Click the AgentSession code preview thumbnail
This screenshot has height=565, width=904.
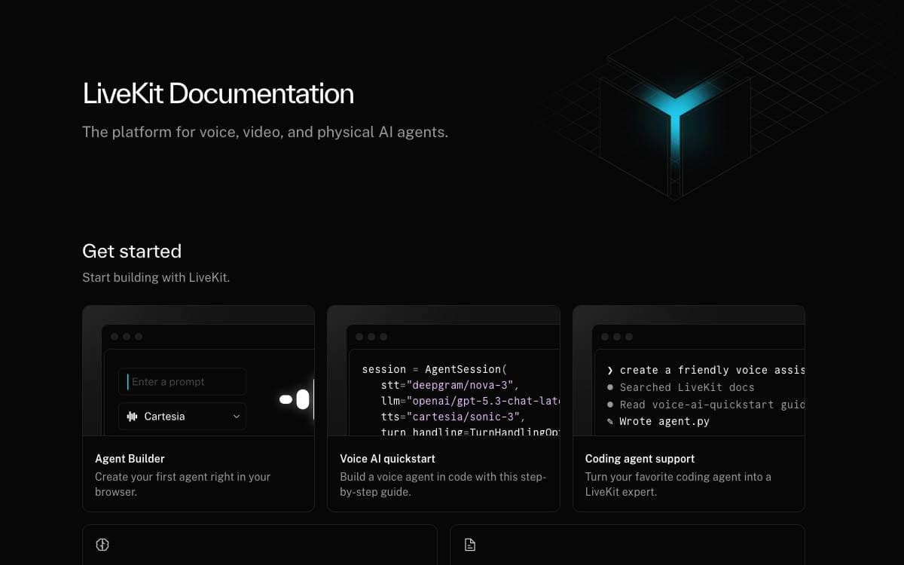(444, 371)
